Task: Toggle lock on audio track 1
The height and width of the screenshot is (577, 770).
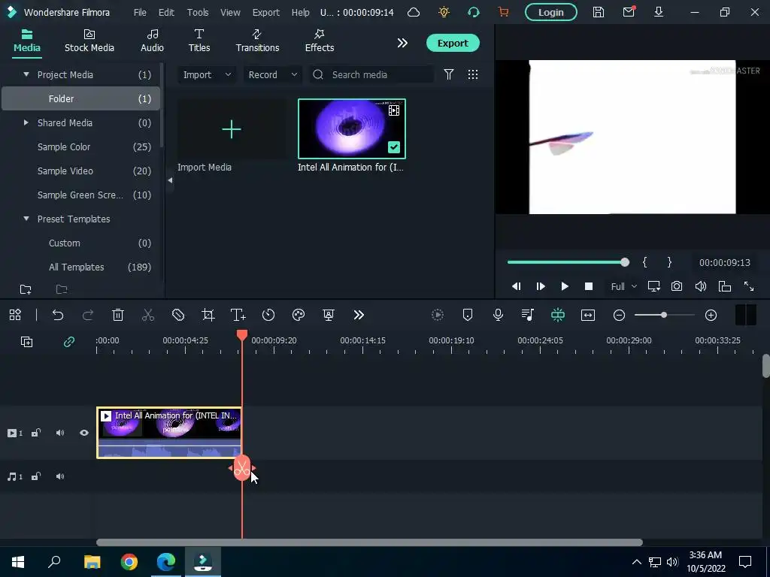Action: pos(36,476)
